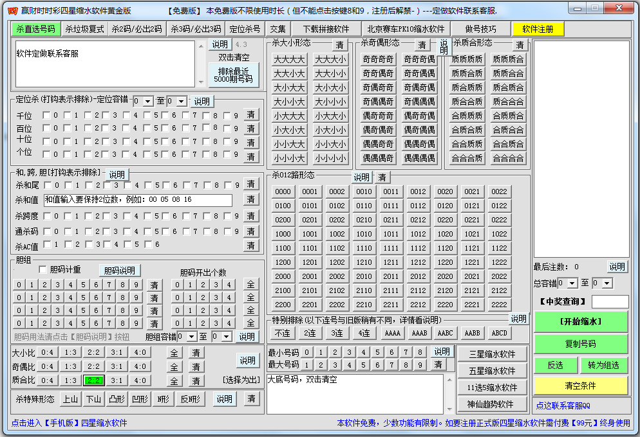Check the 胆码计重 checkbox

pyautogui.click(x=43, y=269)
